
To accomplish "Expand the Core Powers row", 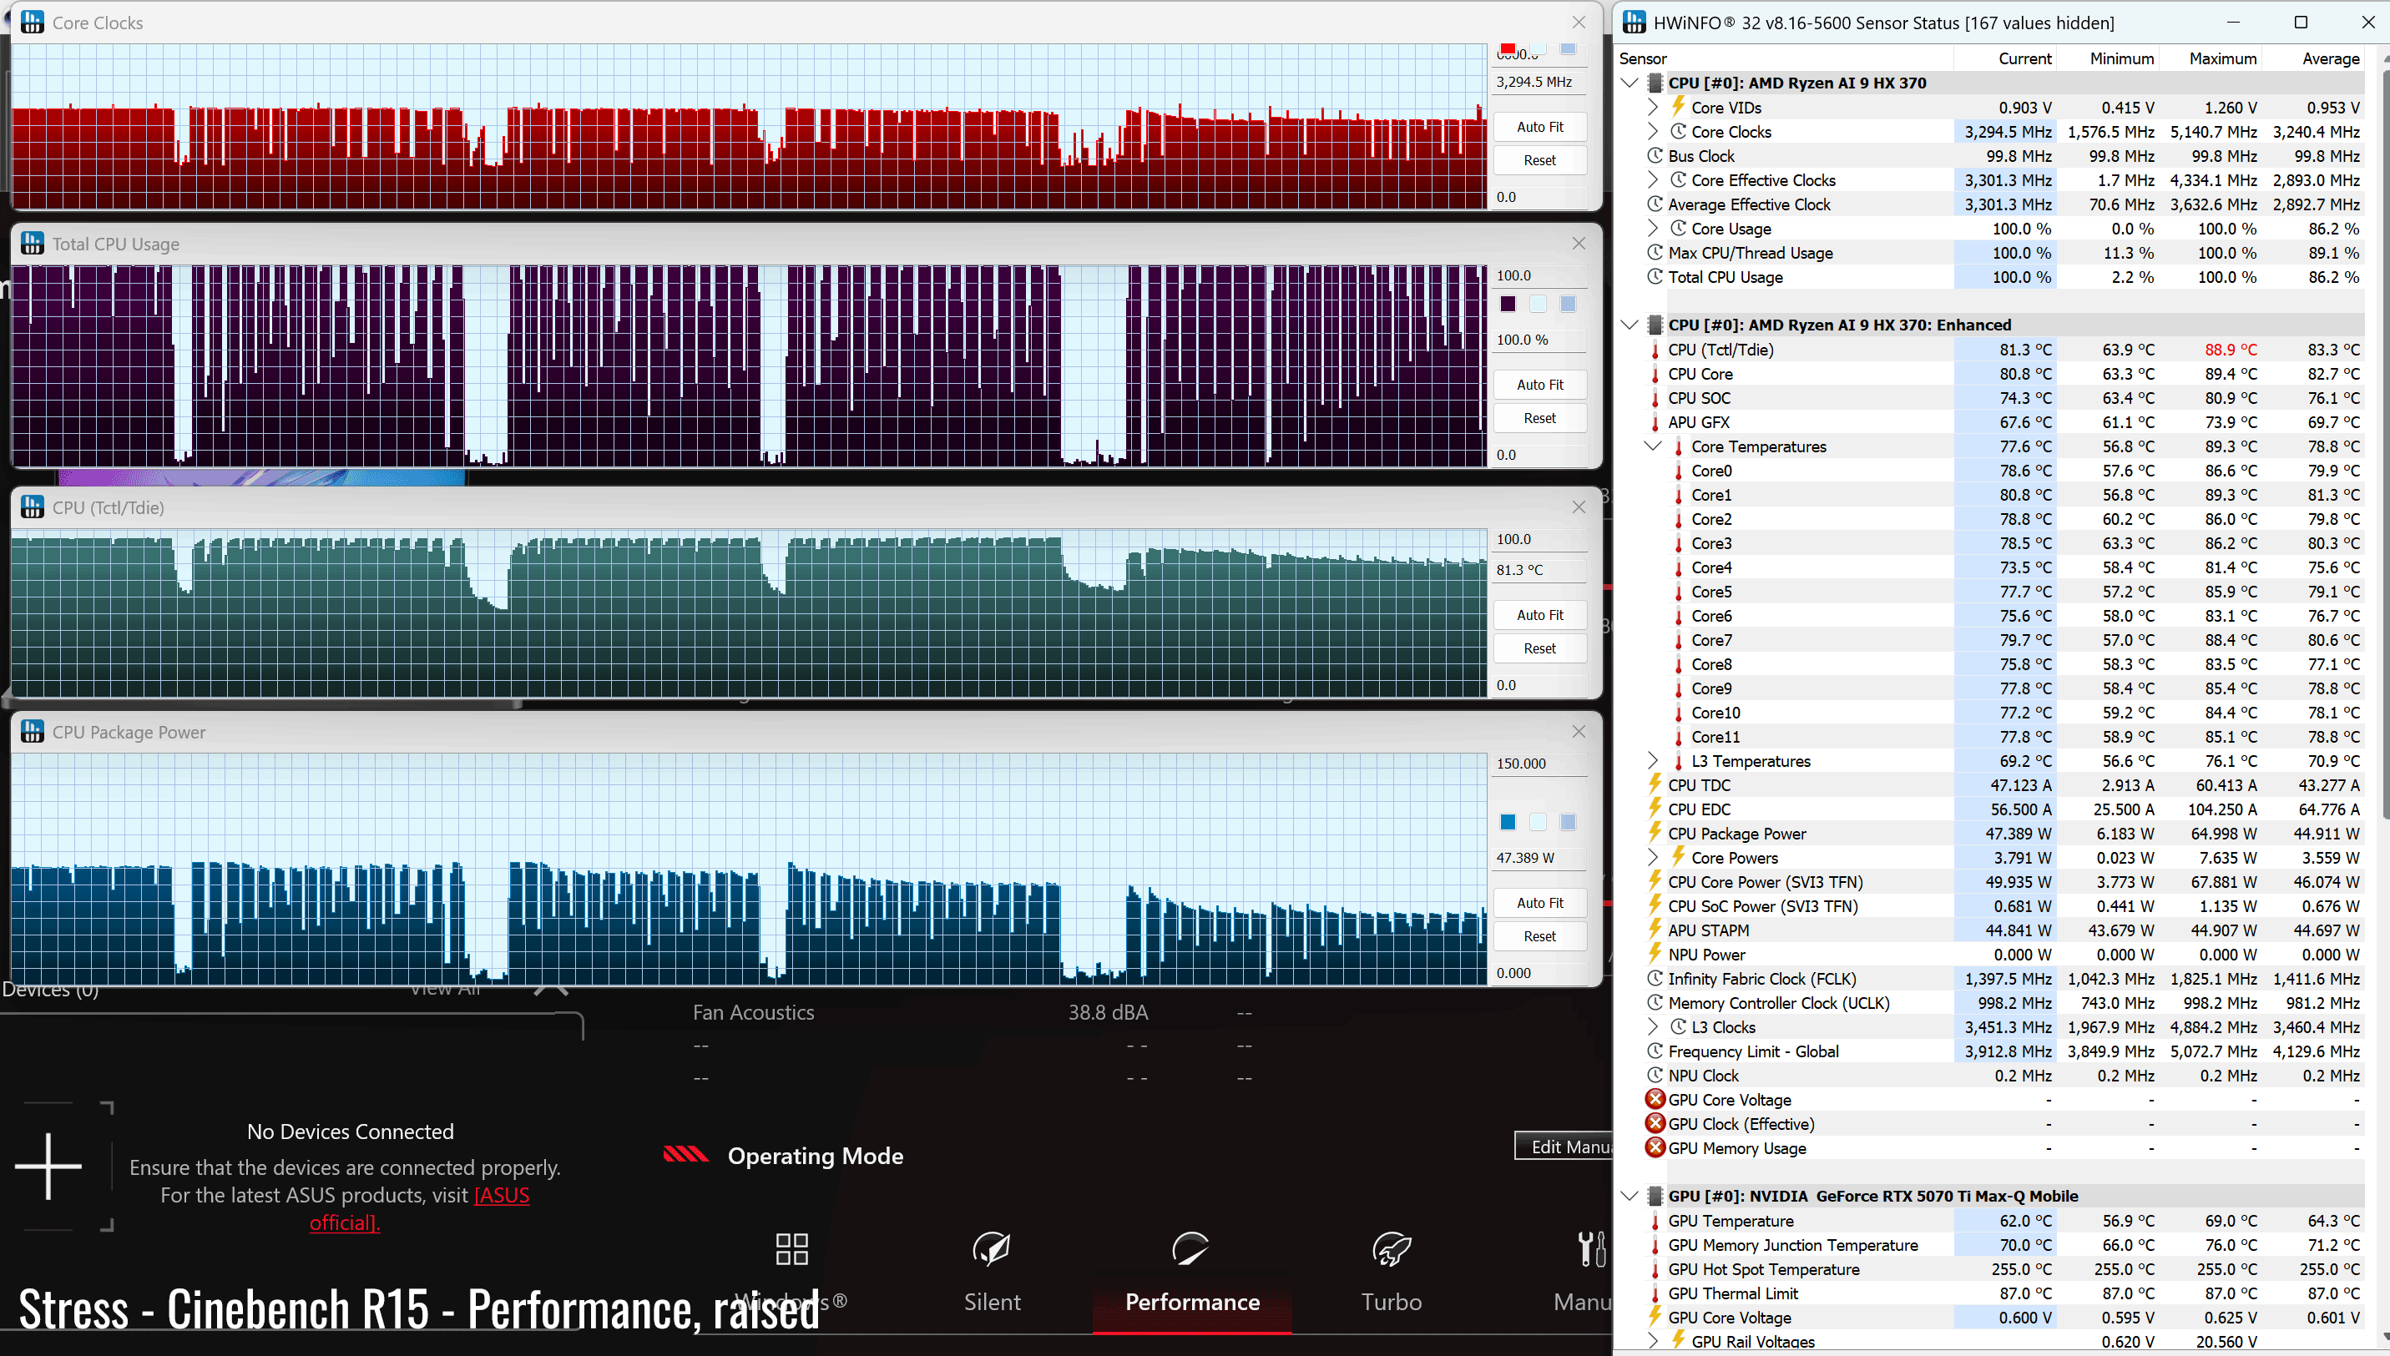I will pos(1652,858).
